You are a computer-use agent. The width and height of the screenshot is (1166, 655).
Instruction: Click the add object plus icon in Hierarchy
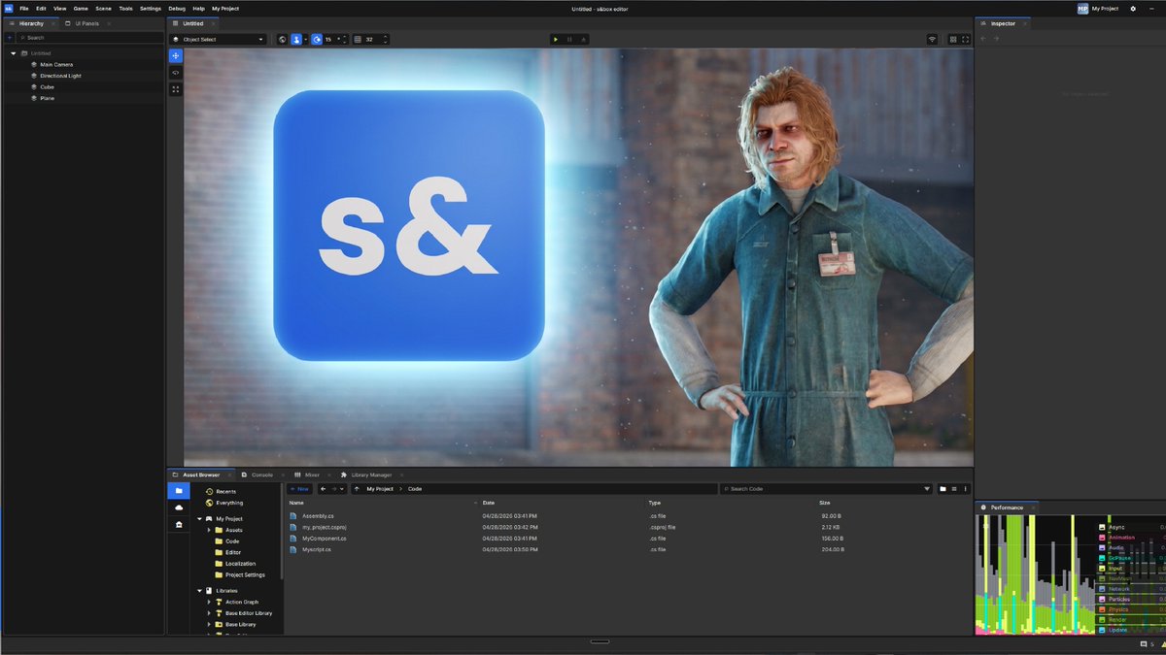click(x=10, y=37)
